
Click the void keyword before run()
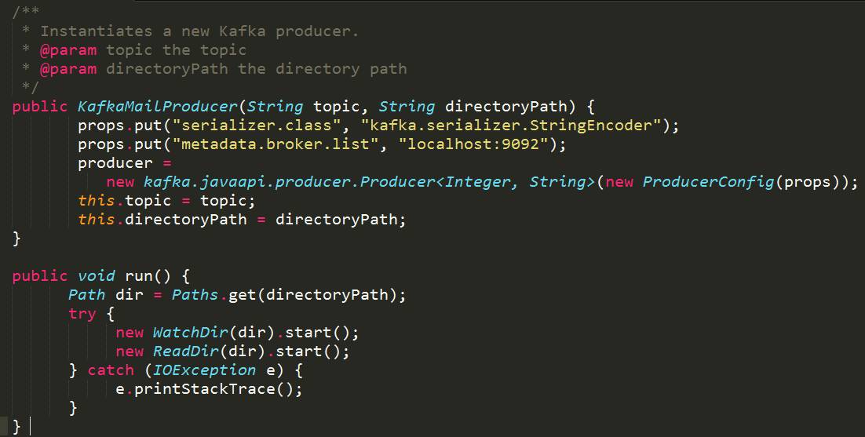coord(97,275)
